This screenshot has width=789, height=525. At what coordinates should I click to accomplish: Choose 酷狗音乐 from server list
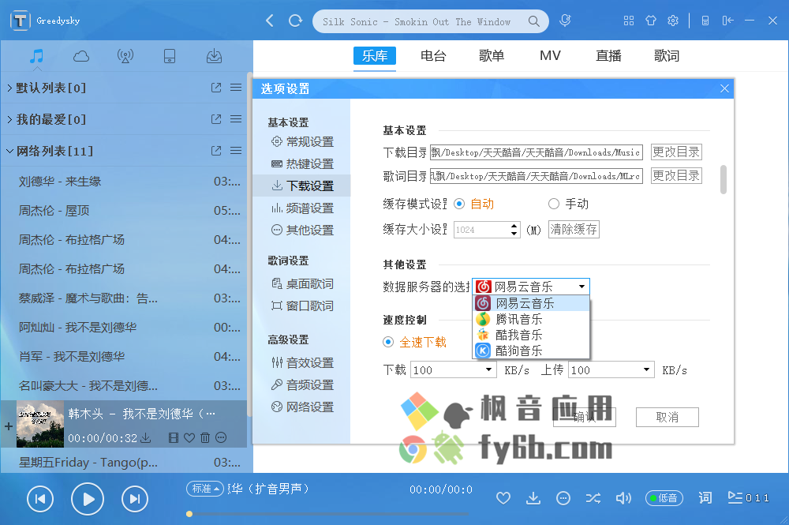pyautogui.click(x=531, y=351)
